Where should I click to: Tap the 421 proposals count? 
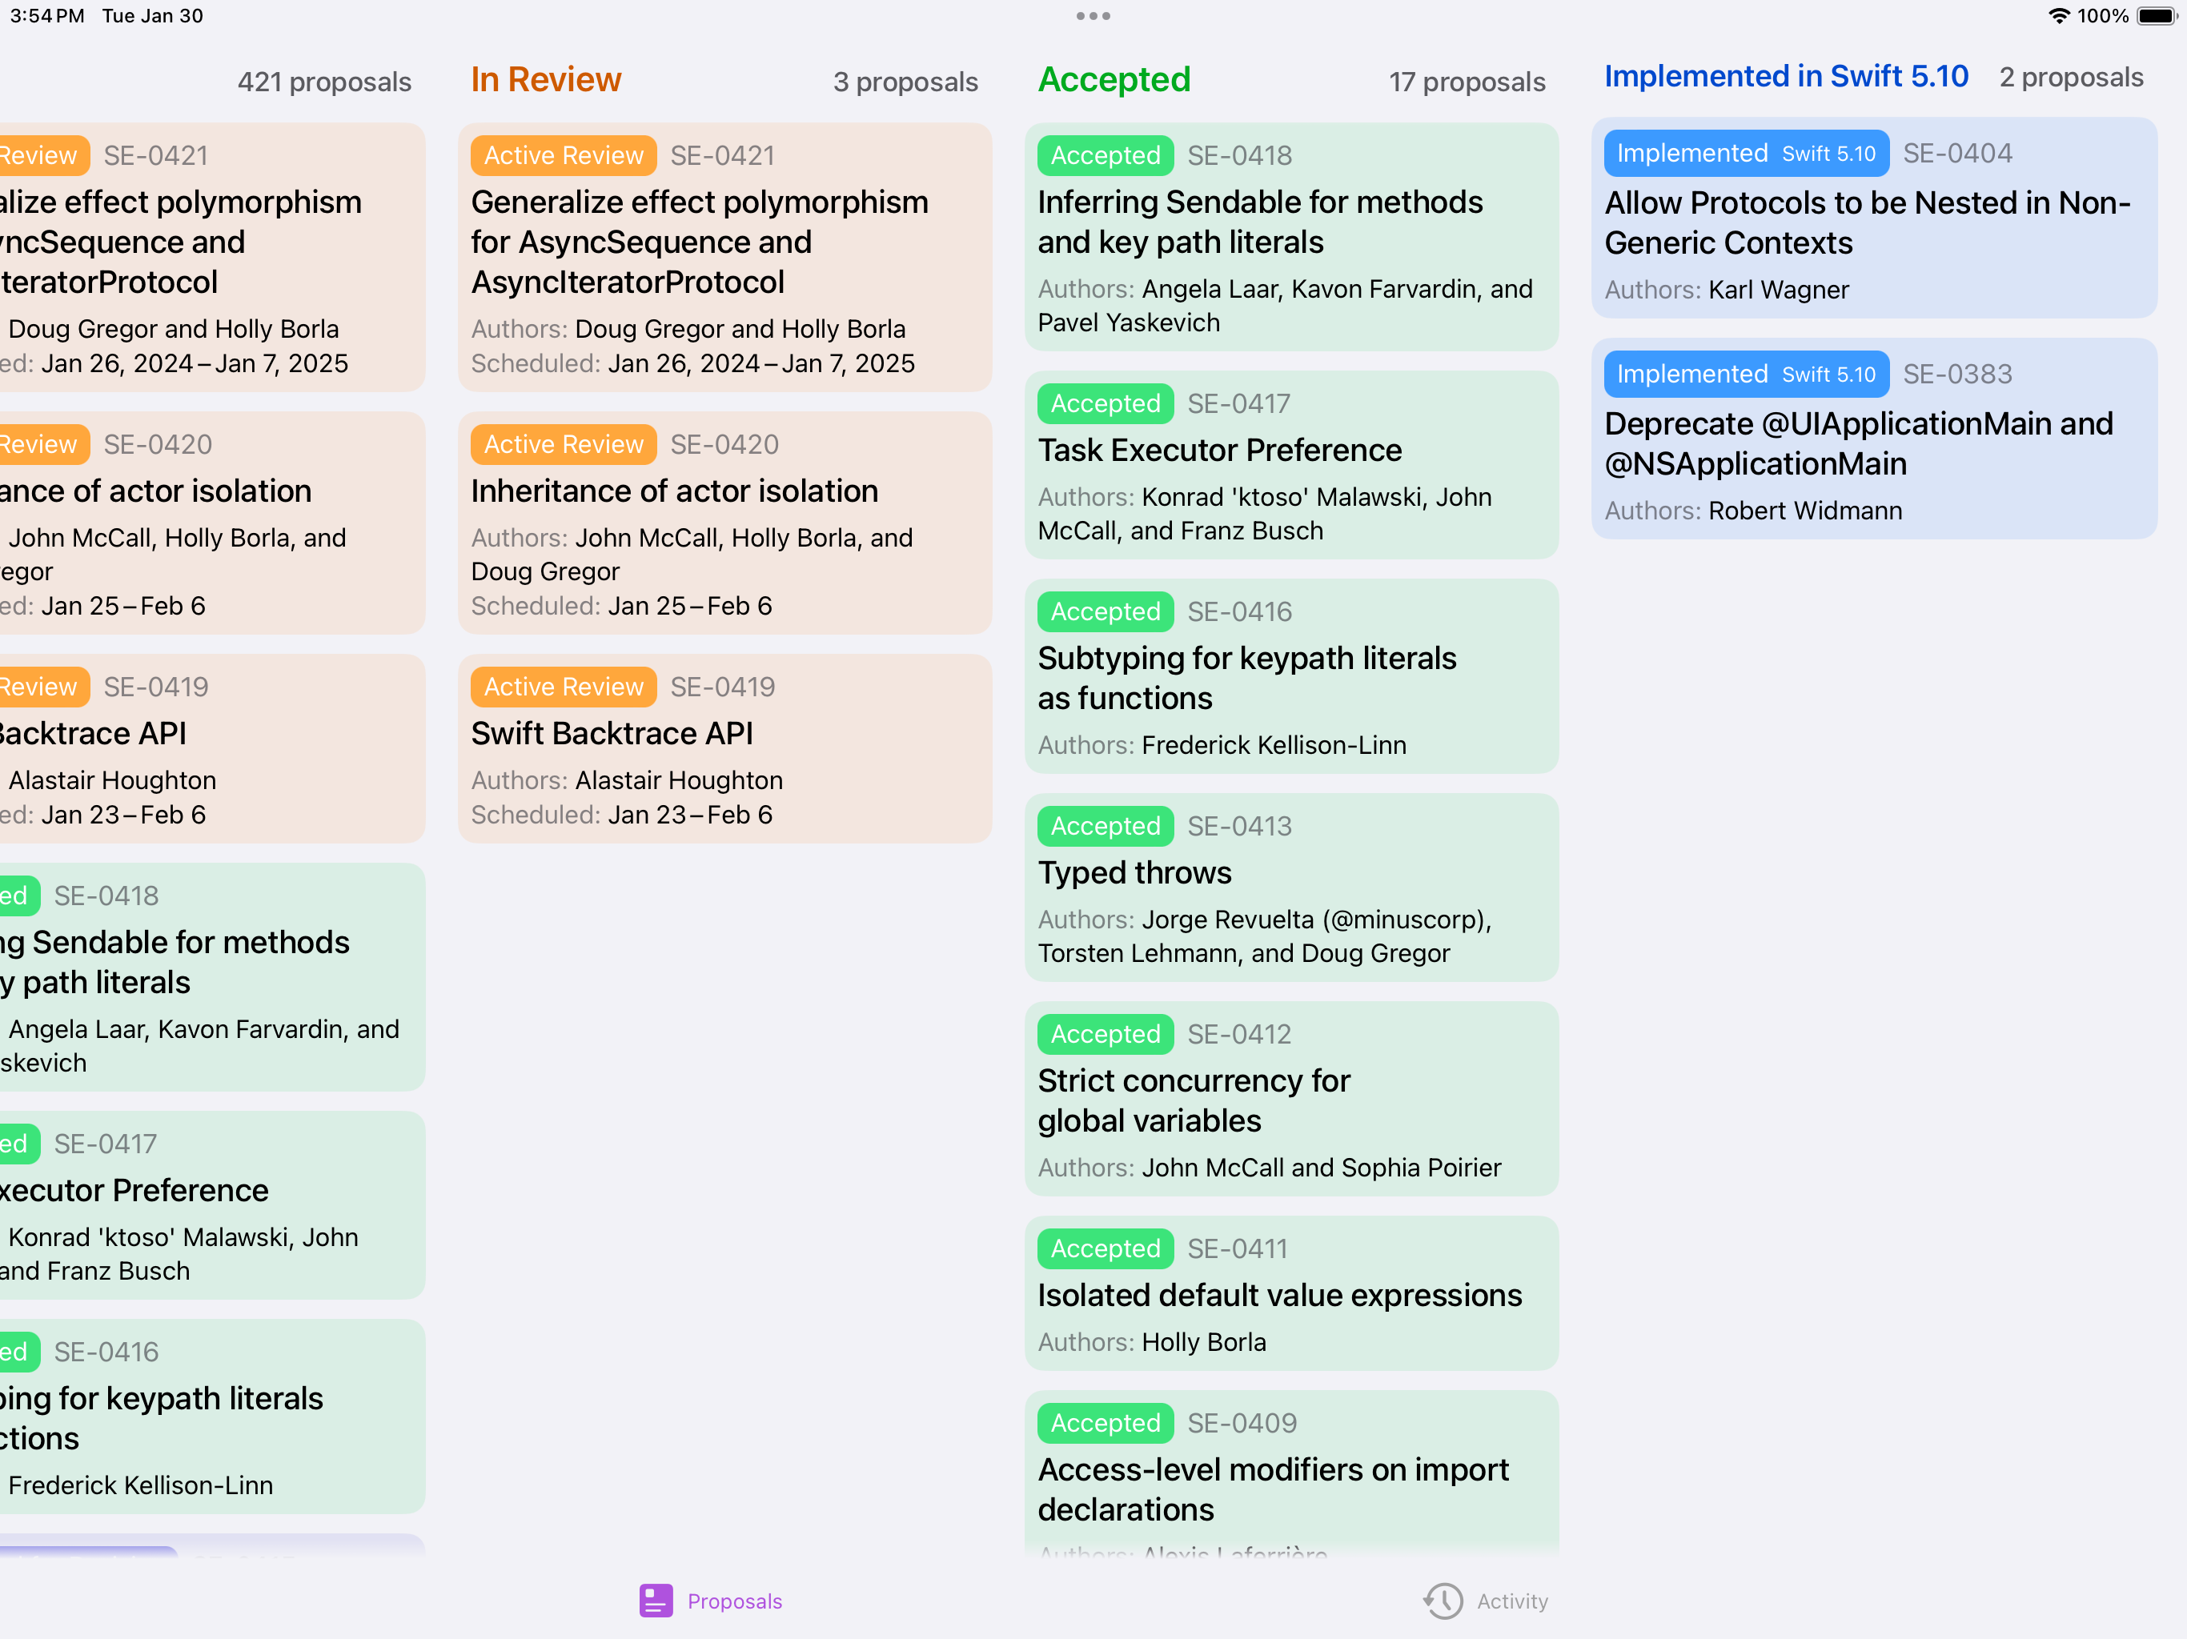tap(324, 81)
